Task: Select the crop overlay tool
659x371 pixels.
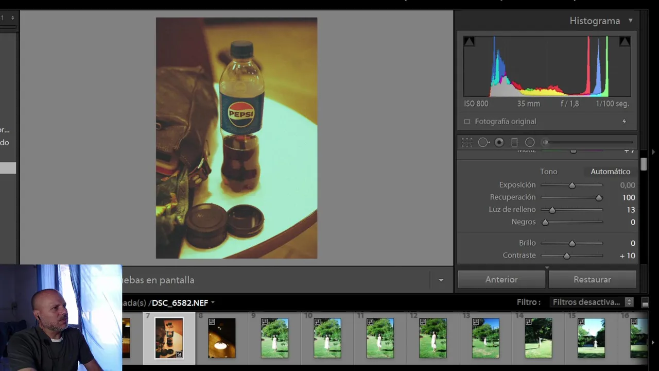Action: click(467, 142)
